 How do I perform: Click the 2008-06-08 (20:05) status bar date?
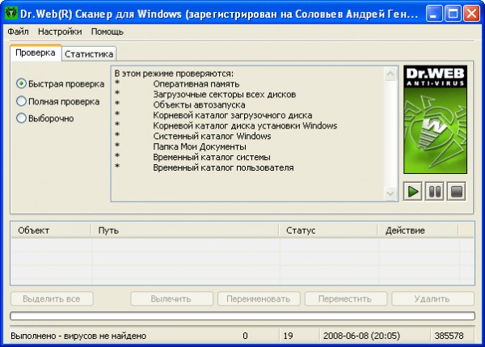[x=361, y=336]
